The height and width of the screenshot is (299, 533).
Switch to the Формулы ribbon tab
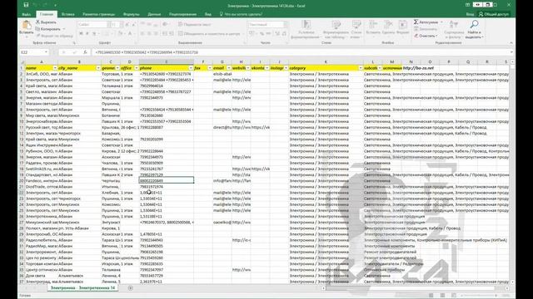[132, 14]
